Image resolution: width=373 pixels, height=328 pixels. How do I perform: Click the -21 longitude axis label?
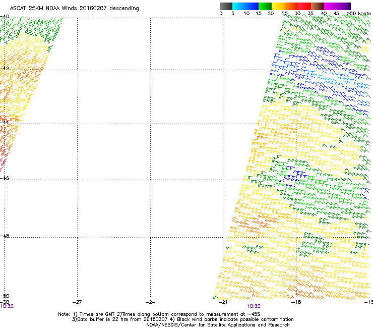click(x=223, y=302)
